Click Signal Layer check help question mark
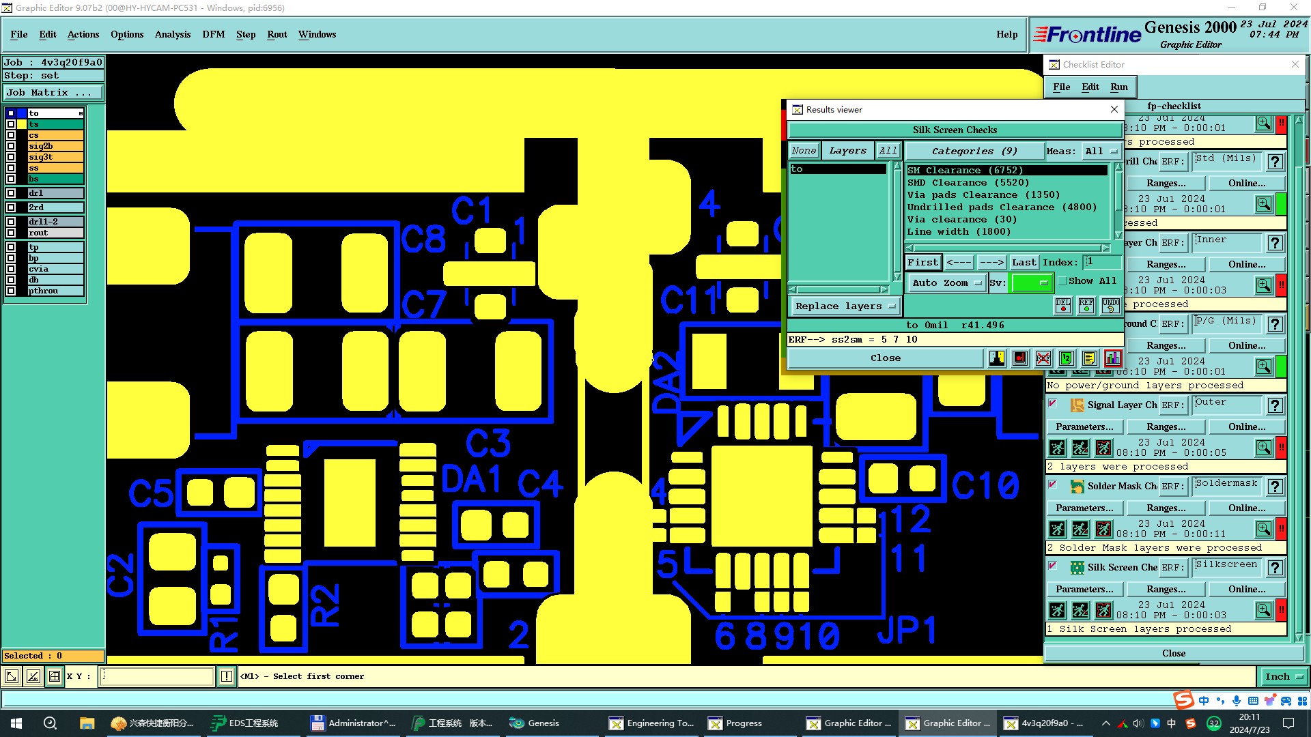 pyautogui.click(x=1275, y=405)
